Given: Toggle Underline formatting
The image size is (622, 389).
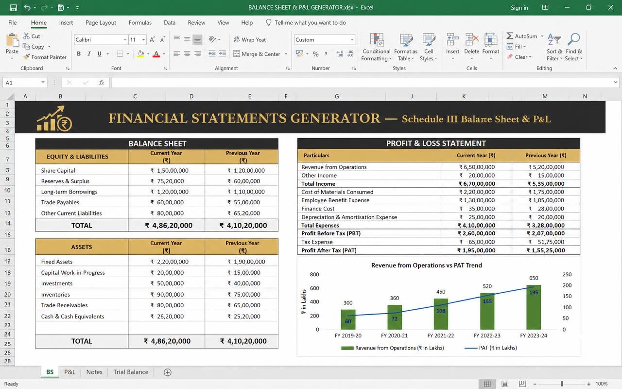Looking at the screenshot, I should click(x=99, y=54).
